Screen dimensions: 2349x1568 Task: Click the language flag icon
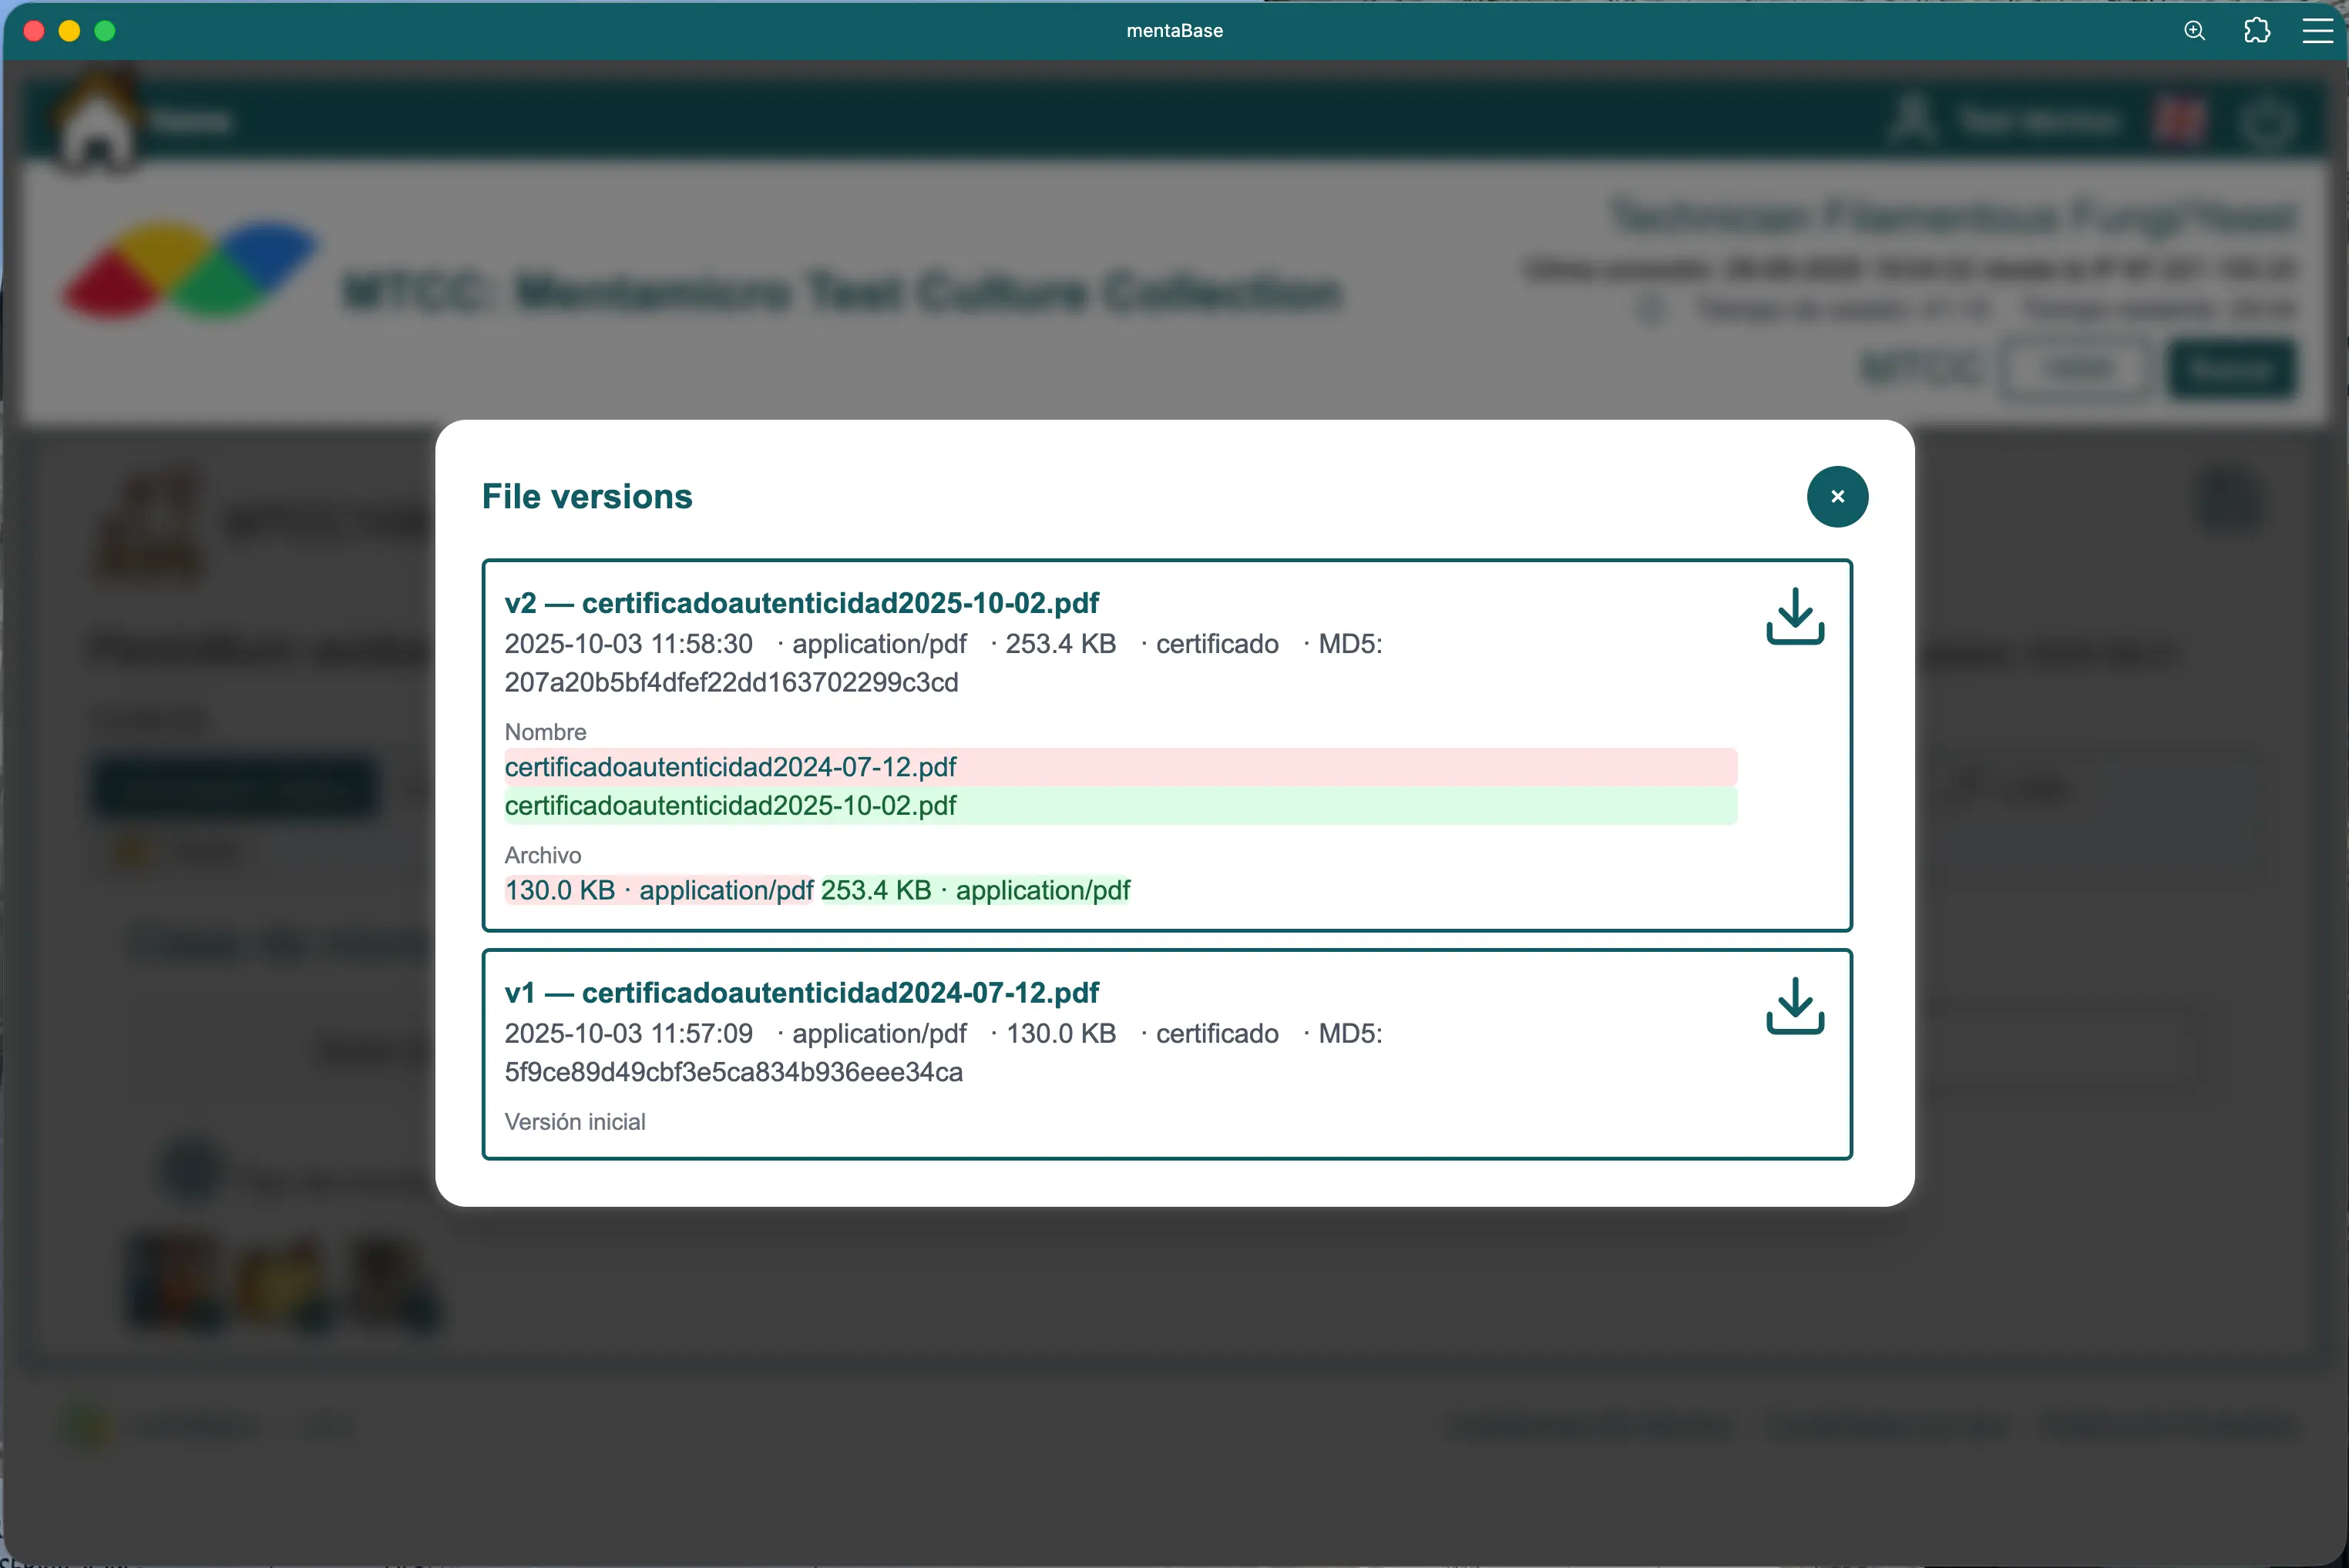pos(2180,121)
